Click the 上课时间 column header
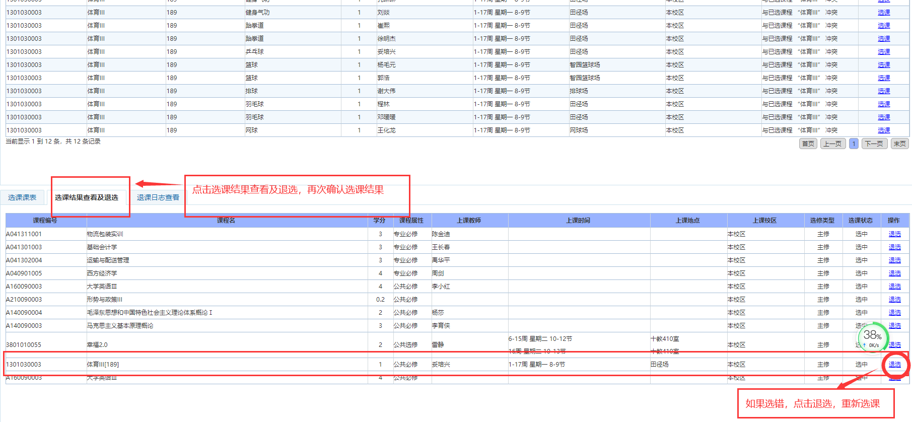Viewport: 912px width, 422px height. [578, 221]
